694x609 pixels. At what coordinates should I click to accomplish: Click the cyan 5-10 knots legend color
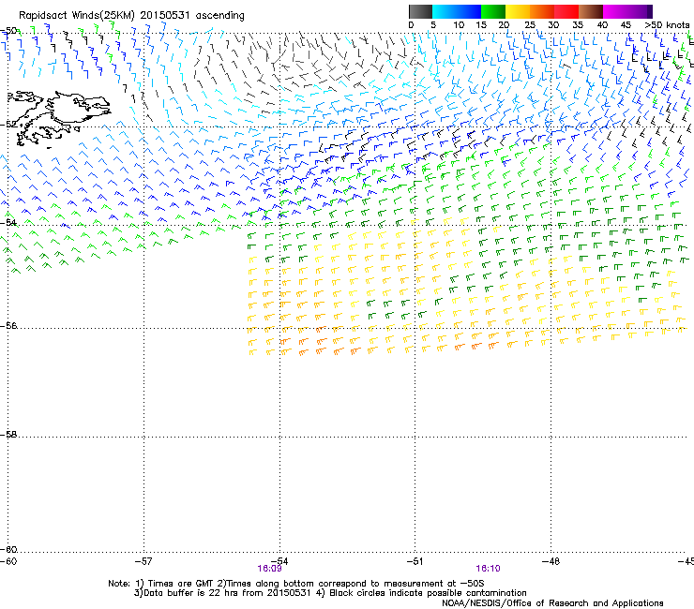point(445,11)
